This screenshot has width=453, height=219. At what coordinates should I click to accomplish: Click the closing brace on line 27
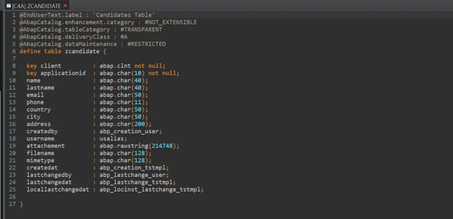21,204
